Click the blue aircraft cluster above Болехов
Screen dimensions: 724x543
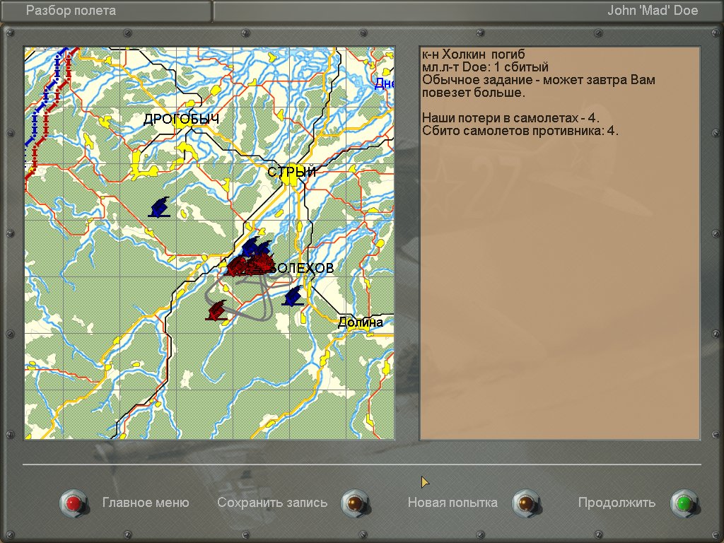(255, 248)
